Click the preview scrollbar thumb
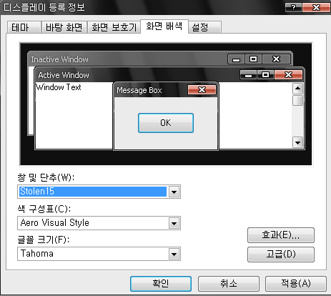The image size is (331, 296). [x=297, y=100]
